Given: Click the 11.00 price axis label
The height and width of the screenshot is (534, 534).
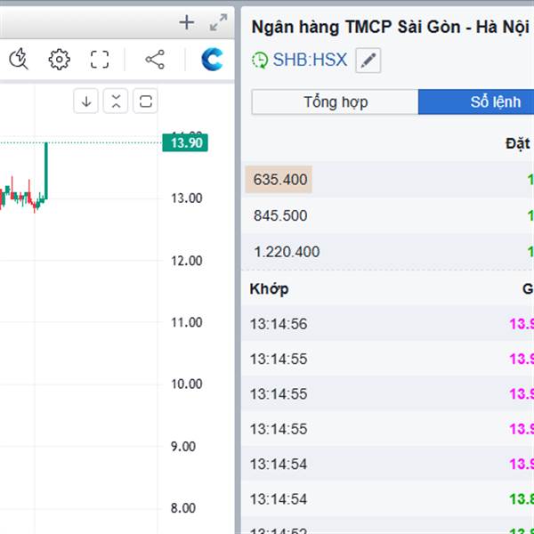Looking at the screenshot, I should click(x=187, y=322).
